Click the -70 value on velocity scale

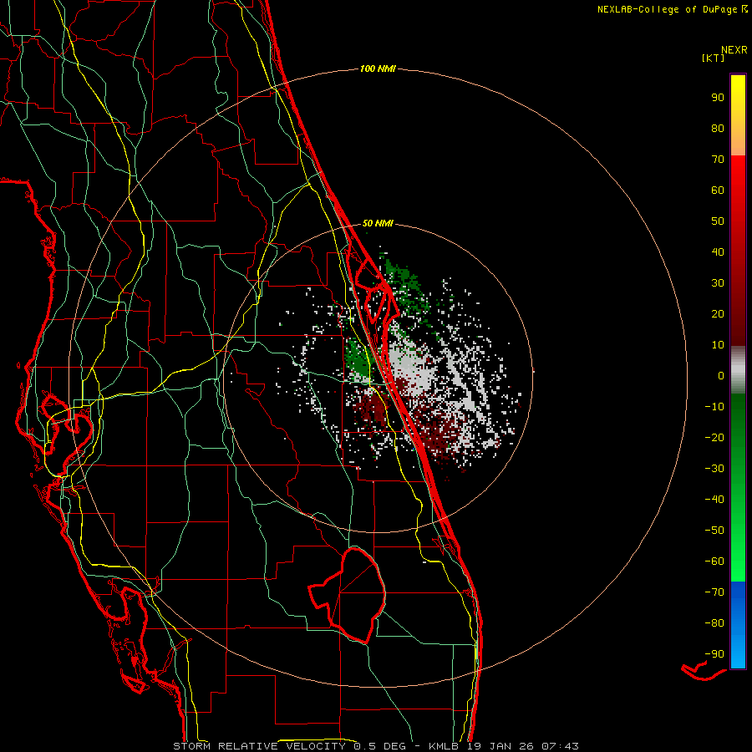point(714,592)
